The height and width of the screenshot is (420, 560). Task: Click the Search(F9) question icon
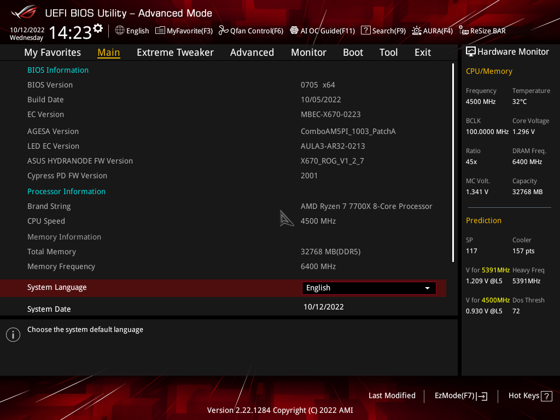365,31
